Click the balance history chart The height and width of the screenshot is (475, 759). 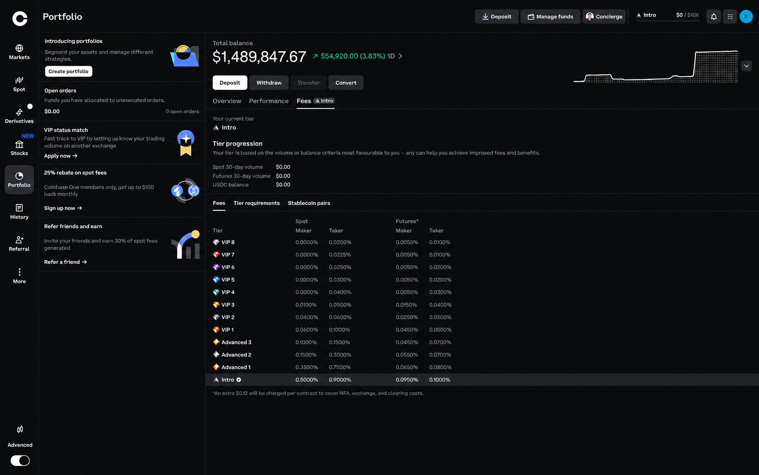[x=656, y=66]
